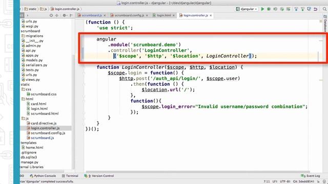
Task: Close the scrumboard.js tab
Action: [105, 15]
